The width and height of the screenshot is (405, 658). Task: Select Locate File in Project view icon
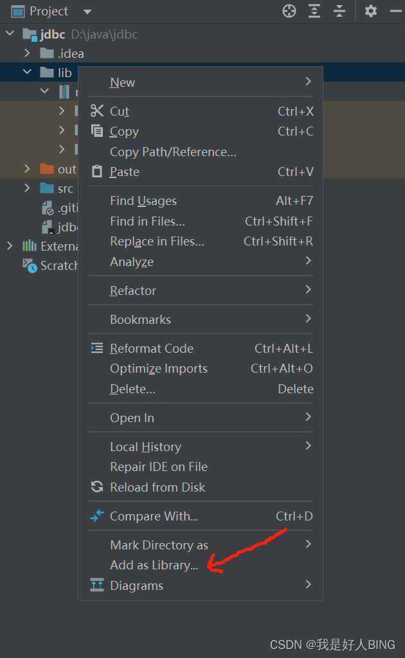(x=289, y=10)
